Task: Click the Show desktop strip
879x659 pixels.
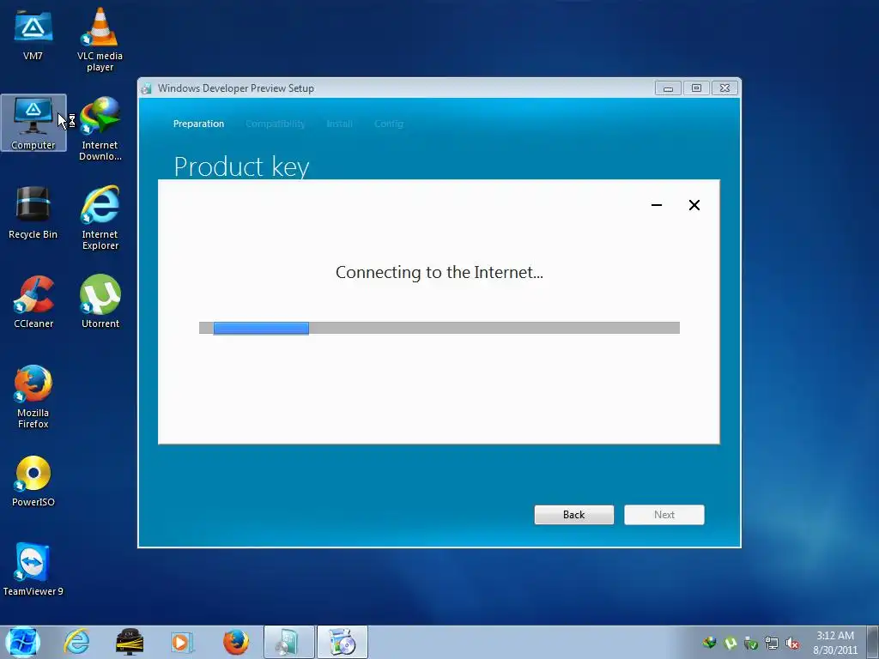Action: (x=873, y=642)
